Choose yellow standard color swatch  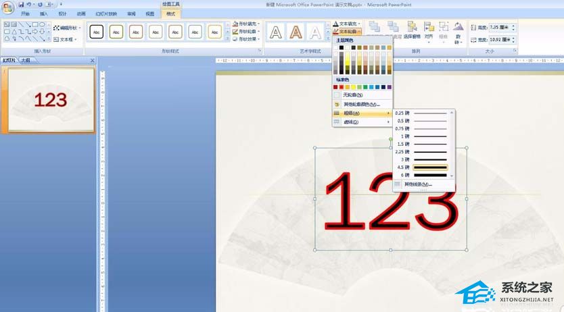(354, 87)
